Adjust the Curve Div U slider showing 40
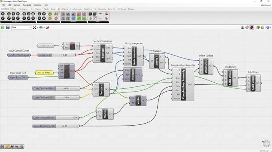The width and height of the screenshot is (272, 152). [57, 55]
